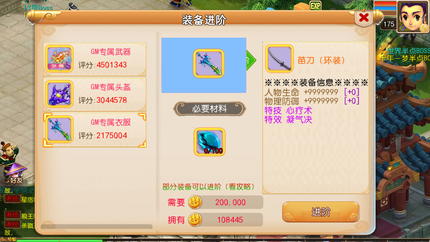Open the player avatar portrait
The height and width of the screenshot is (242, 430).
(413, 17)
